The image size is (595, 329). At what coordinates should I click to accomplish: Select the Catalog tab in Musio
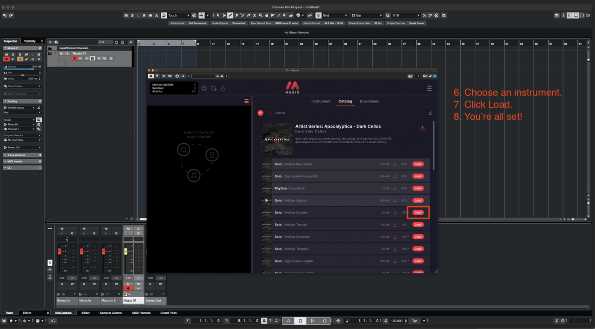click(x=345, y=101)
